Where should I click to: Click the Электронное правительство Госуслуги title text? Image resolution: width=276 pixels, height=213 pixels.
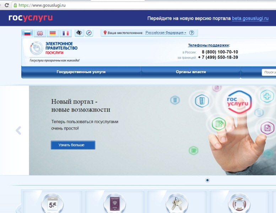tap(61, 48)
